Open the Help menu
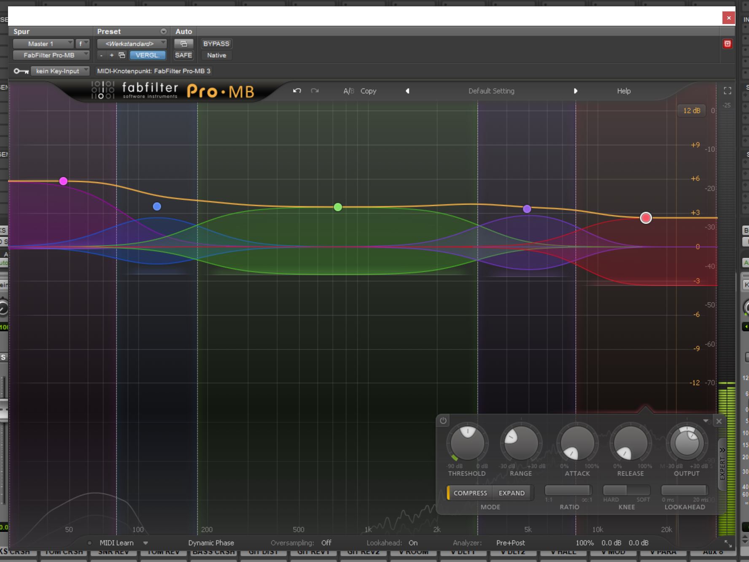 click(623, 91)
